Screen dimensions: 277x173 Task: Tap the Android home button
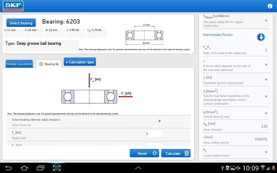coord(24,168)
